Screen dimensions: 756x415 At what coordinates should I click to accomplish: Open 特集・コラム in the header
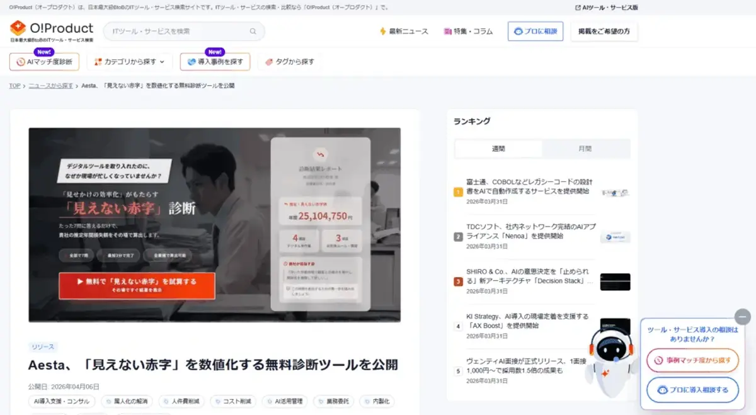click(x=468, y=31)
